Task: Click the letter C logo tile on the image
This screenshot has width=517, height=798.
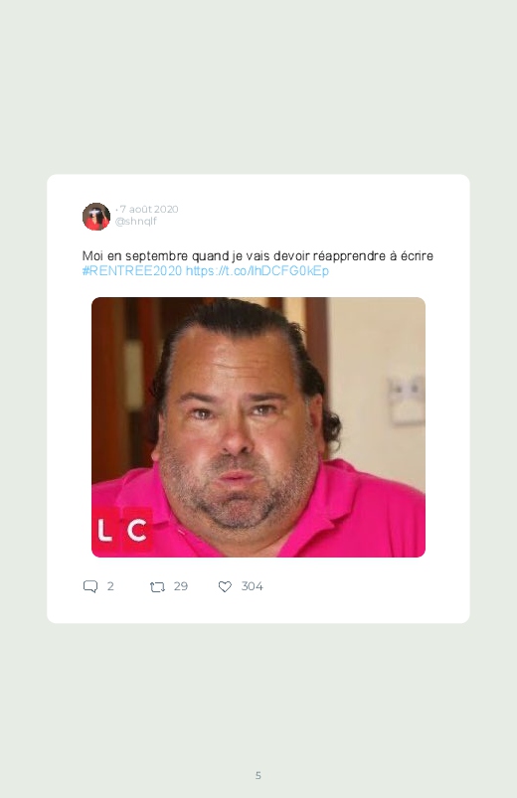Action: (137, 531)
